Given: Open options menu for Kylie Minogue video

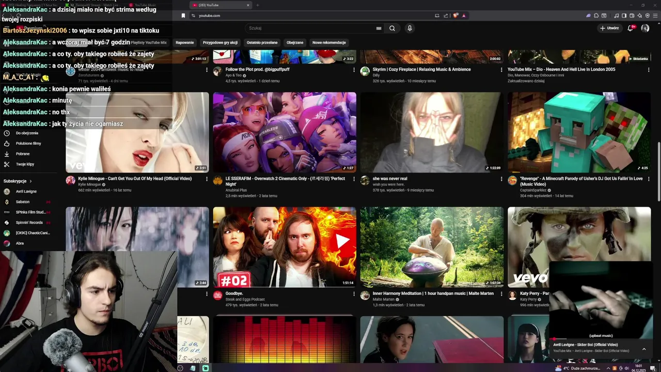Looking at the screenshot, I should 207,179.
